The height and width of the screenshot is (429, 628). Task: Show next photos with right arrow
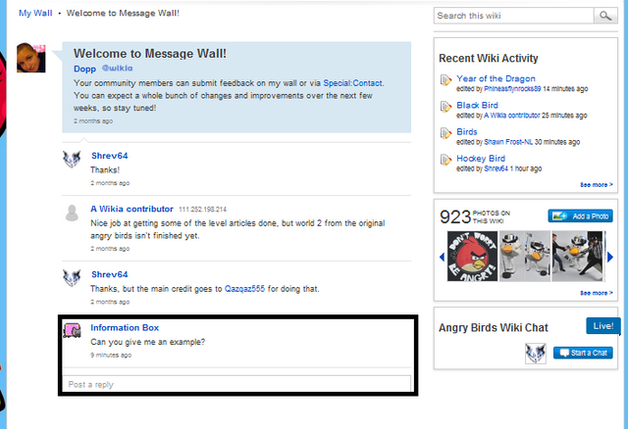click(610, 257)
